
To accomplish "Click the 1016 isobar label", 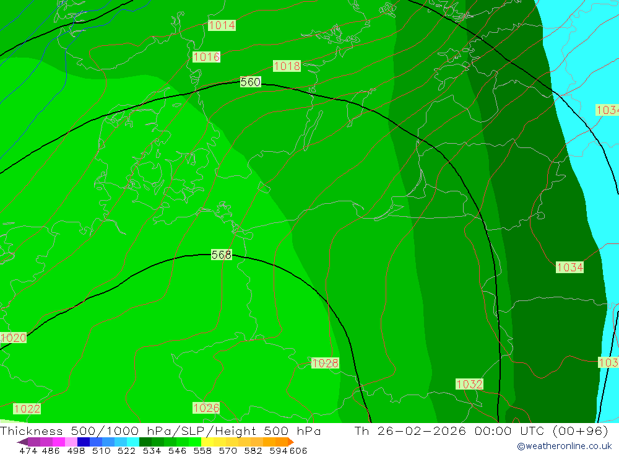I will click(x=207, y=57).
